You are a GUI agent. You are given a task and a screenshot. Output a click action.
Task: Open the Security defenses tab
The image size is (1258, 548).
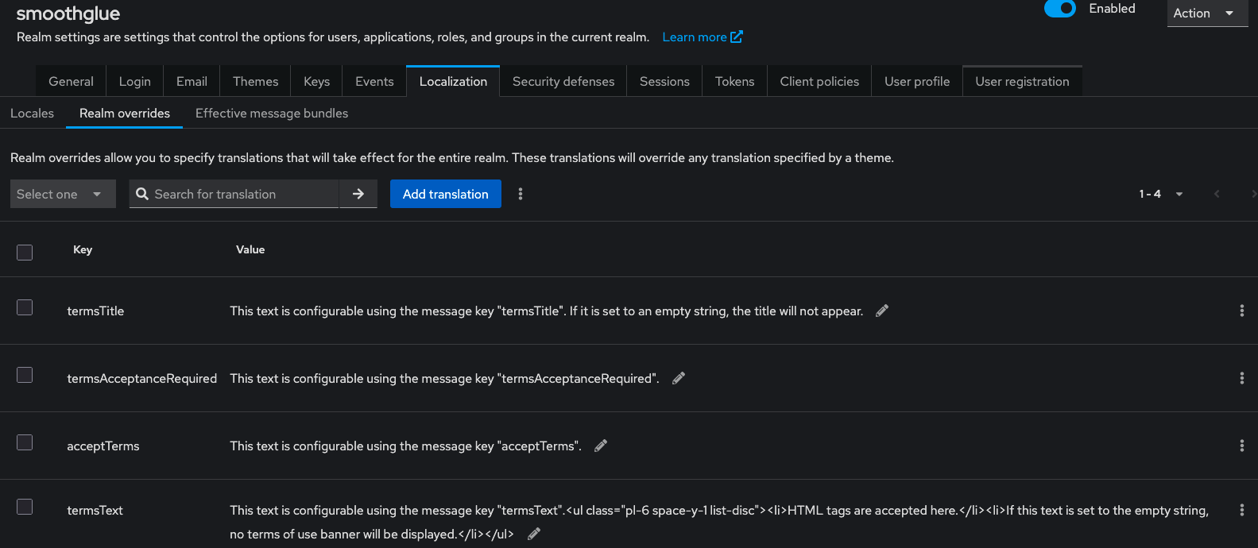pos(563,81)
